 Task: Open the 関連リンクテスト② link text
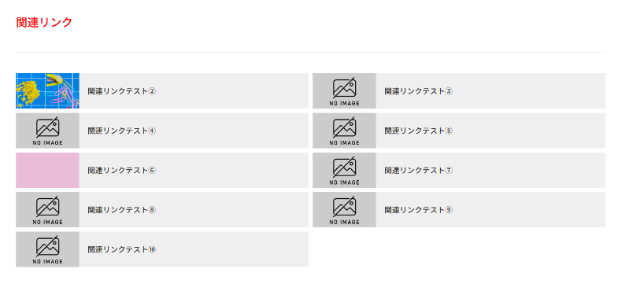click(122, 91)
